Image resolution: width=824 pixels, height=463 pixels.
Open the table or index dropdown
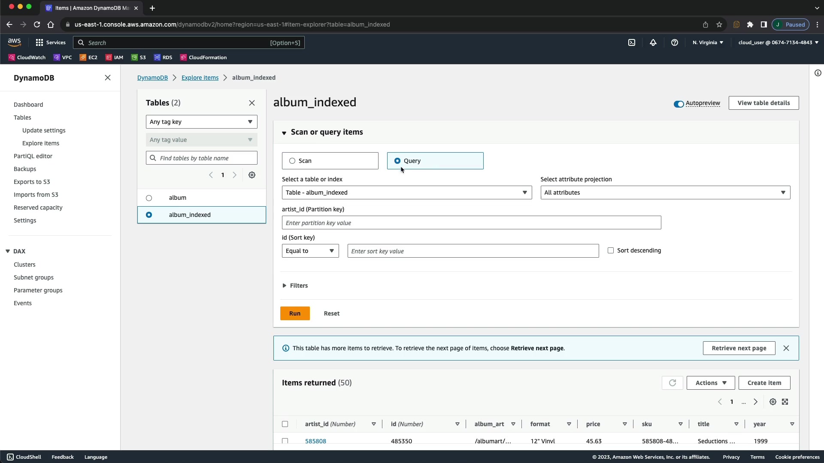406,192
